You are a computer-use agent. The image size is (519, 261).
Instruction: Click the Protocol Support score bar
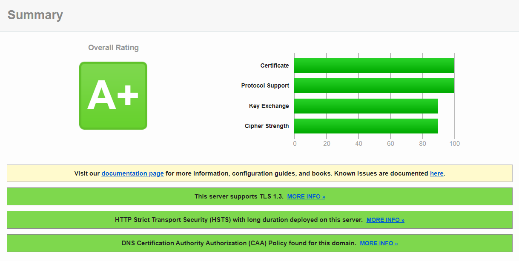(x=374, y=85)
